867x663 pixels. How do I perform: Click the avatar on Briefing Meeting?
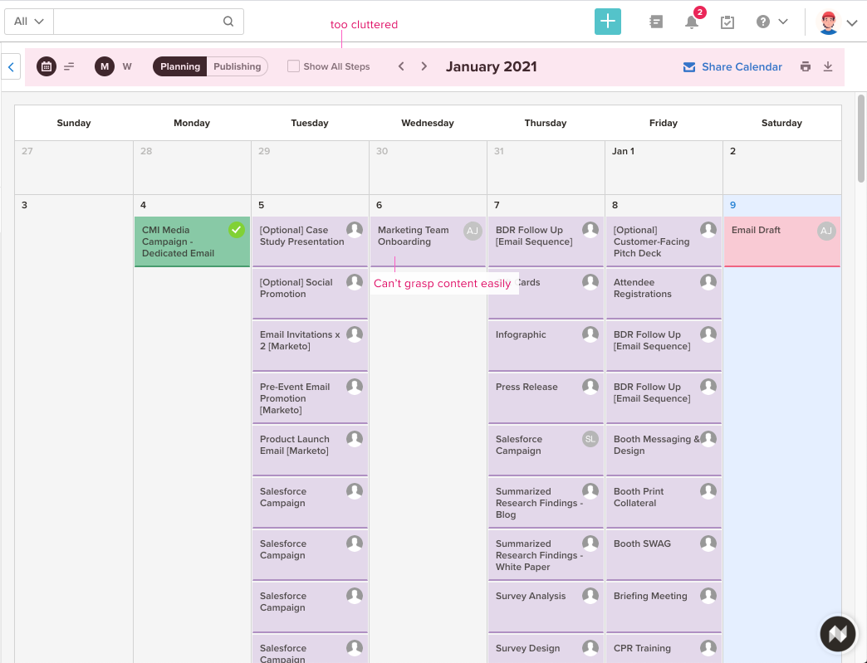[708, 596]
